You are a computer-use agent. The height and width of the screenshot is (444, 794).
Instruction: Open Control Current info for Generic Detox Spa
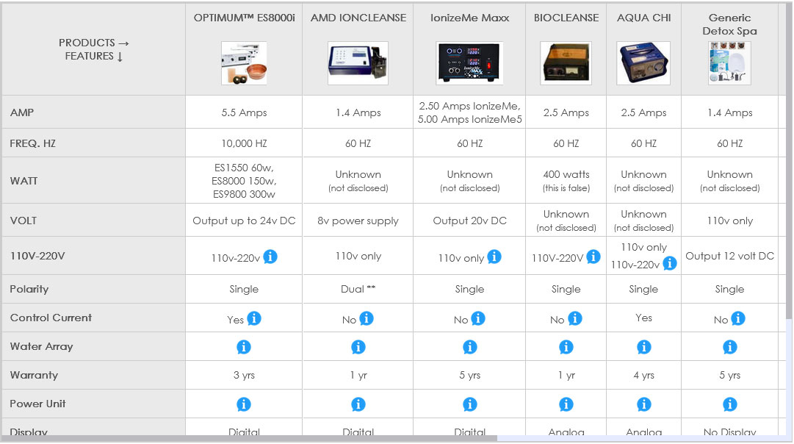pos(738,318)
